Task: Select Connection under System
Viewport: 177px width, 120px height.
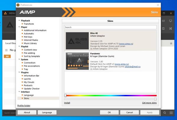Action: tap(29, 63)
